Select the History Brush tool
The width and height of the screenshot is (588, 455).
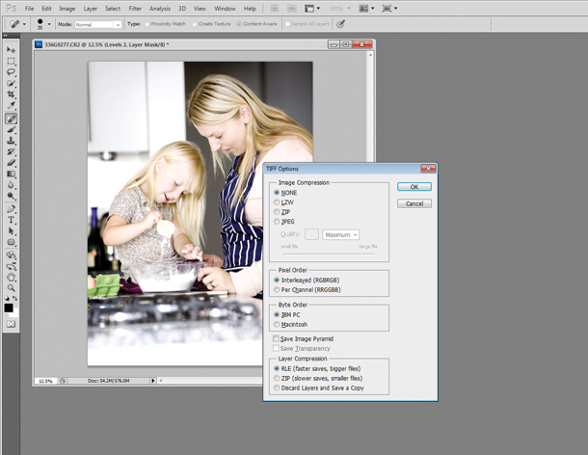(x=11, y=151)
